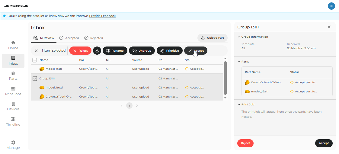Click the star icon in beta banner
Image resolution: width=339 pixels, height=154 pixels.
click(4, 16)
